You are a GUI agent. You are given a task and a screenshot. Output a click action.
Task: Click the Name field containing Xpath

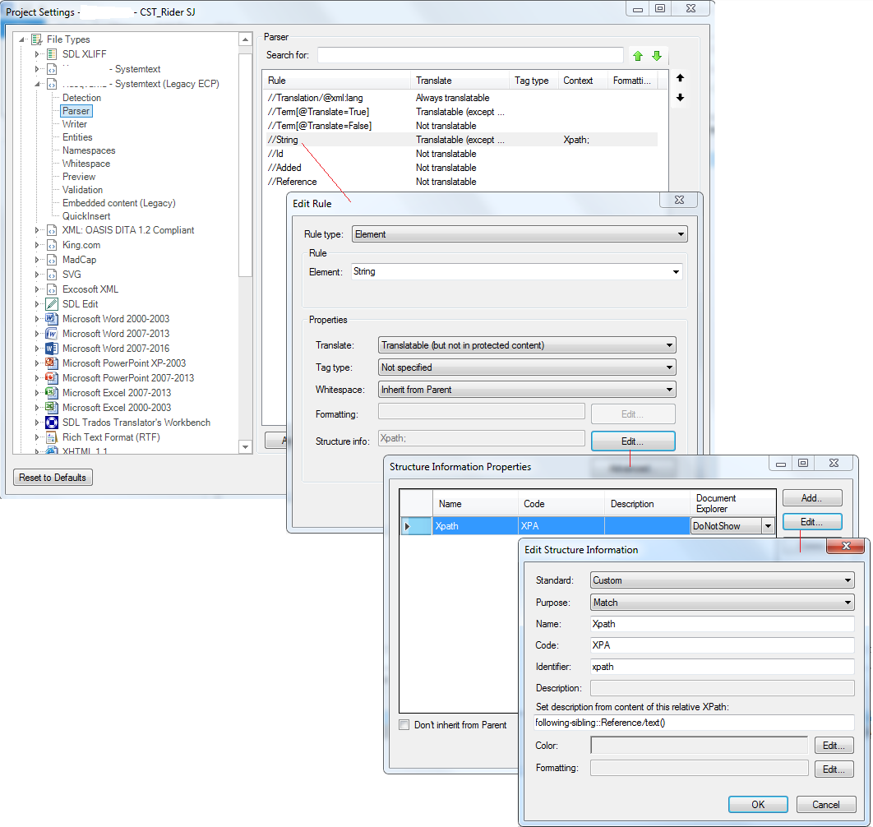(x=722, y=624)
